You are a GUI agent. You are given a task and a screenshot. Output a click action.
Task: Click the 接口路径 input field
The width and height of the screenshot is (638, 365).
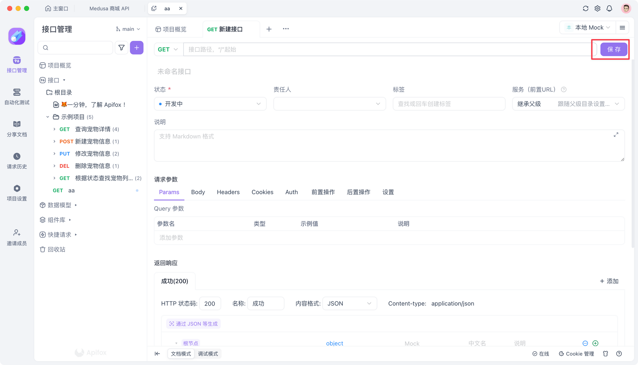(390, 49)
